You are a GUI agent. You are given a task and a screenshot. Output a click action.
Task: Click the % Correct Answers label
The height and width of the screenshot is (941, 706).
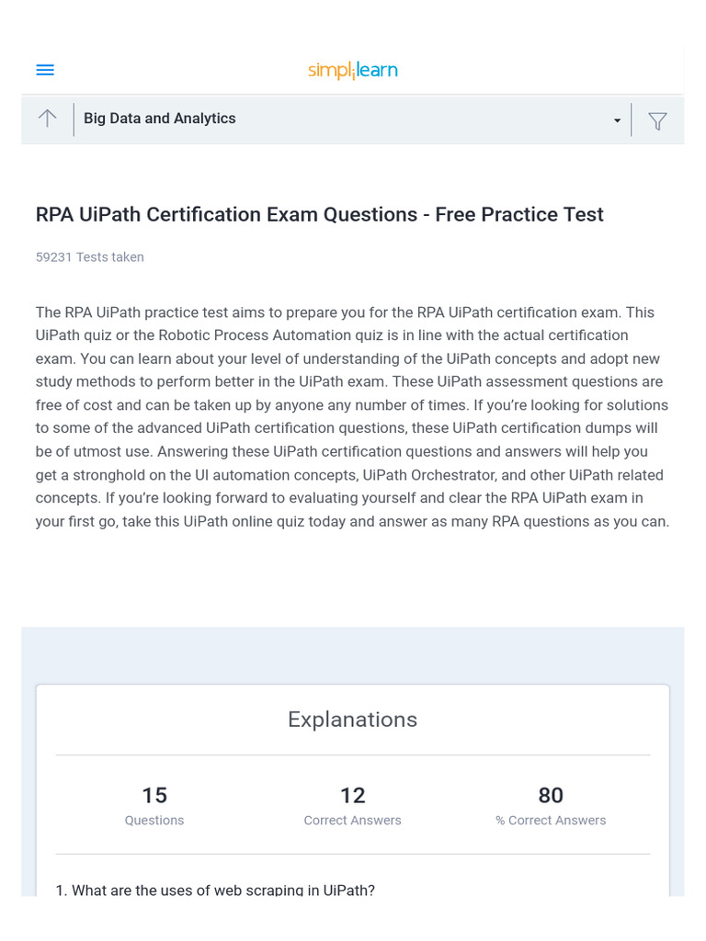pyautogui.click(x=551, y=821)
